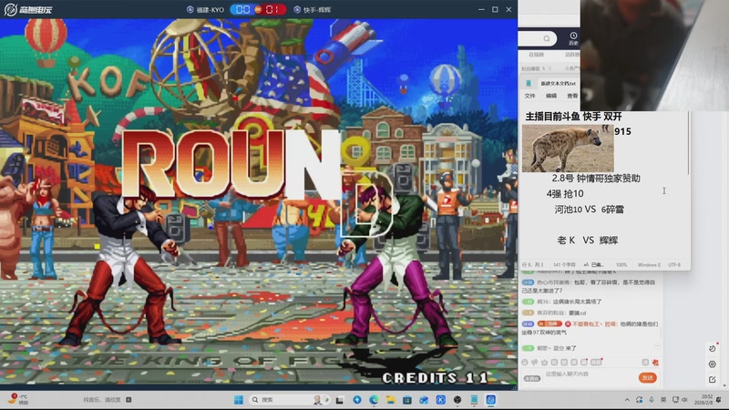Click the moon clock icon in right sidebar
Viewport: 729px width, 410px height.
713,348
